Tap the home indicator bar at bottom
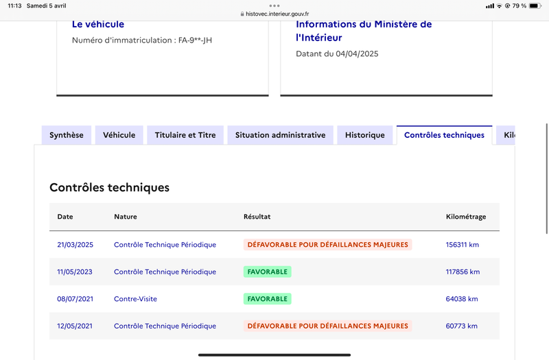Image resolution: width=549 pixels, height=360 pixels. [x=274, y=355]
